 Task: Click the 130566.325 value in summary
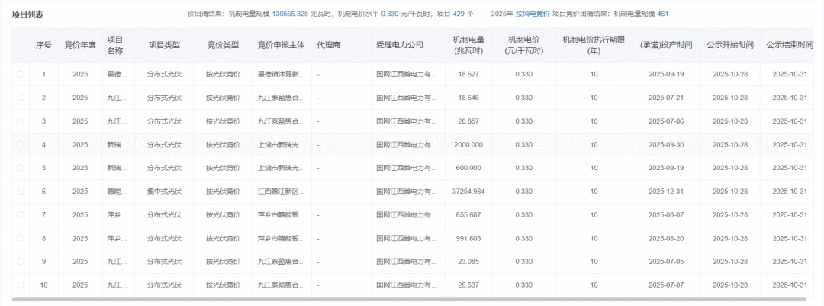[290, 14]
